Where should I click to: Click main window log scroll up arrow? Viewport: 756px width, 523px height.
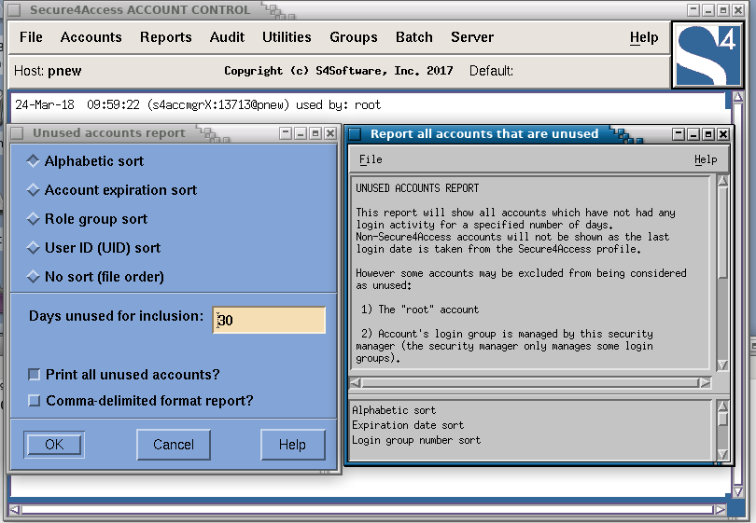(737, 97)
